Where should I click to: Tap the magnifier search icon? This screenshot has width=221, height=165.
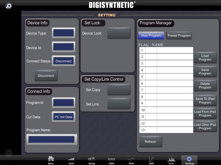9,6
